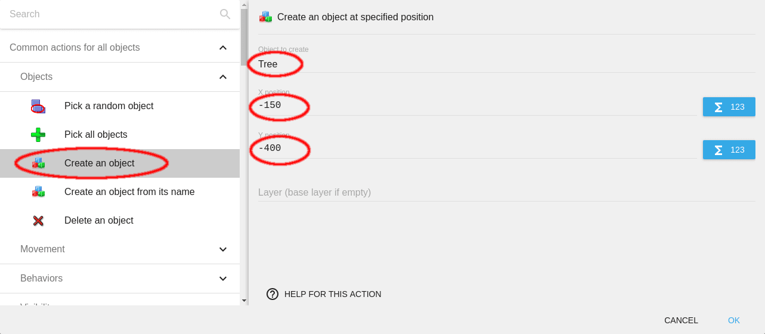Confirm the action with OK

click(733, 320)
